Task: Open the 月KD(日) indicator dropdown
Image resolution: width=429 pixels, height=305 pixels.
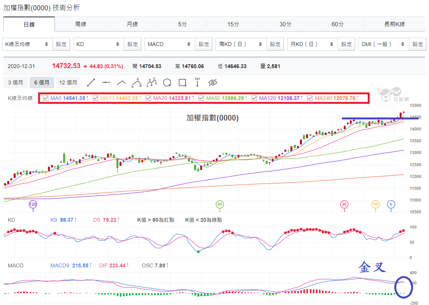Action: pyautogui.click(x=313, y=44)
